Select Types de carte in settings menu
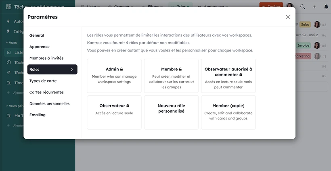This screenshot has height=171, width=331. pos(43,81)
